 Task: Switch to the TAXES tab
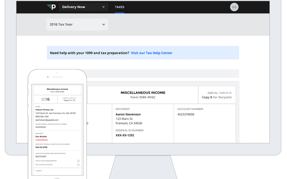119,7
